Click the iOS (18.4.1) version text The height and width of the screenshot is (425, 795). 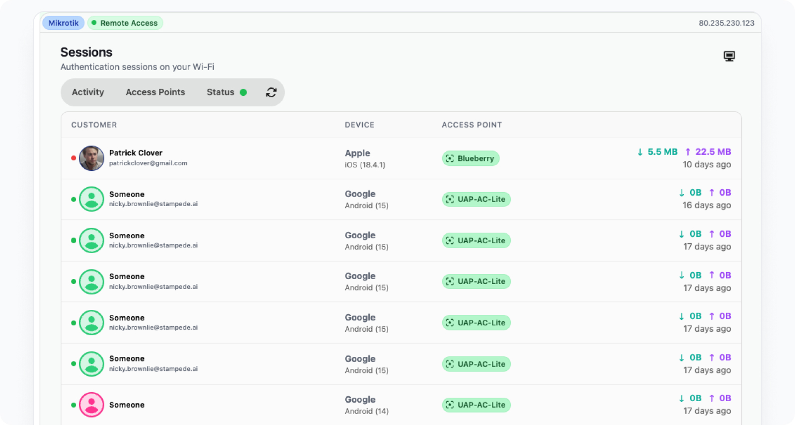pyautogui.click(x=365, y=165)
